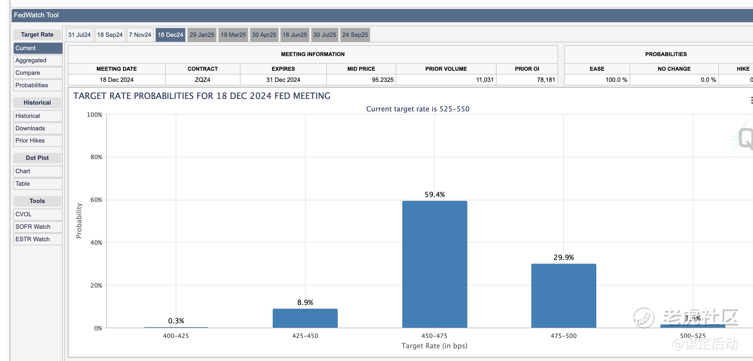Click the Historical section header
The width and height of the screenshot is (753, 361).
pyautogui.click(x=37, y=103)
